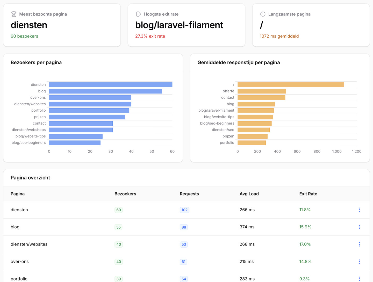Open the three-dot menu for blog row

click(x=359, y=227)
